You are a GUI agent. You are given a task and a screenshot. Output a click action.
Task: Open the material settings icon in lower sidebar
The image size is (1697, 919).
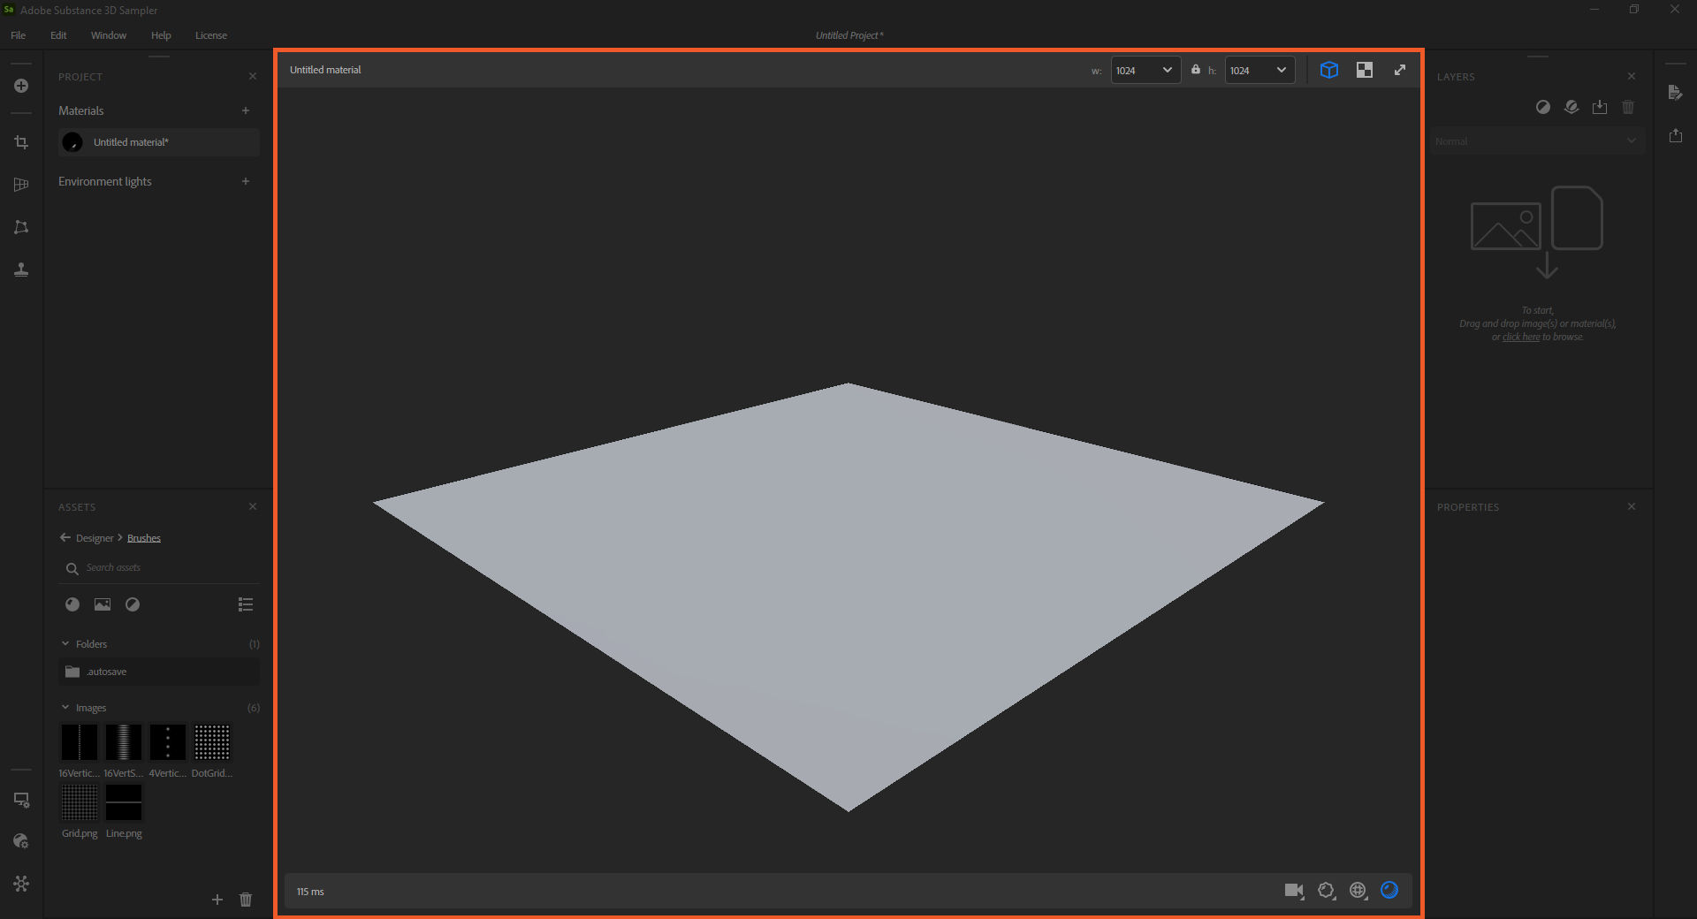[x=21, y=841]
